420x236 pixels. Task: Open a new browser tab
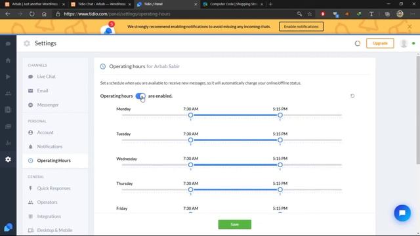(270, 5)
